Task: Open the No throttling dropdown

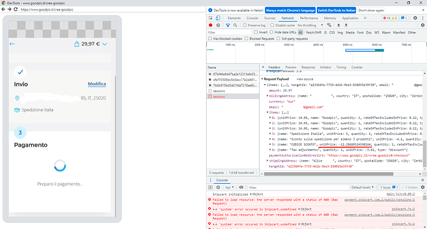Action: [310, 25]
